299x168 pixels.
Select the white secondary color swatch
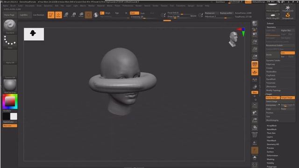point(14,116)
